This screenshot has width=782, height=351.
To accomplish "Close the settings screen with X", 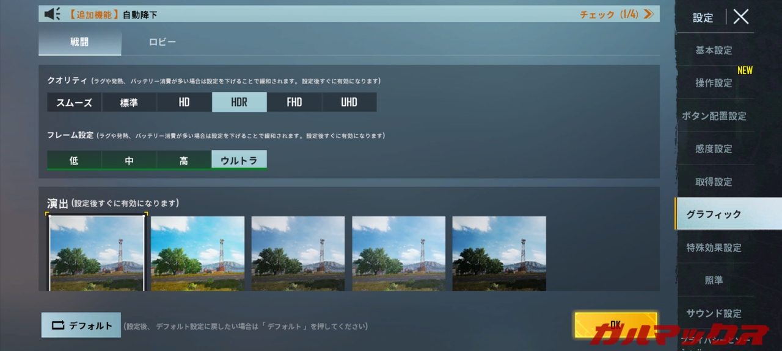I will (x=740, y=16).
